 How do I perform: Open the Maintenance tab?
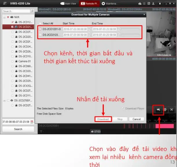click(109, 3)
